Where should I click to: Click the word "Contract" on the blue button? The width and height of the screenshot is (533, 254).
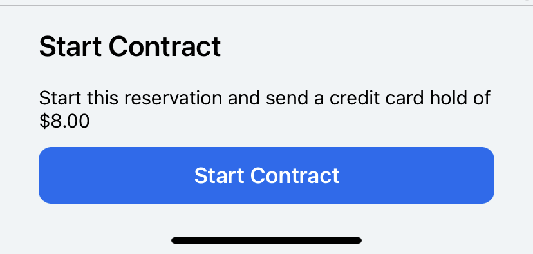(x=295, y=175)
